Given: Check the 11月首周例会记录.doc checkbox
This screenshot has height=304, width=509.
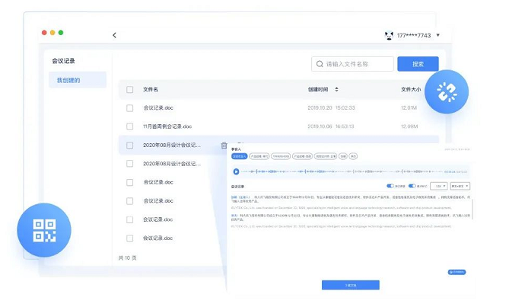Looking at the screenshot, I should [130, 126].
